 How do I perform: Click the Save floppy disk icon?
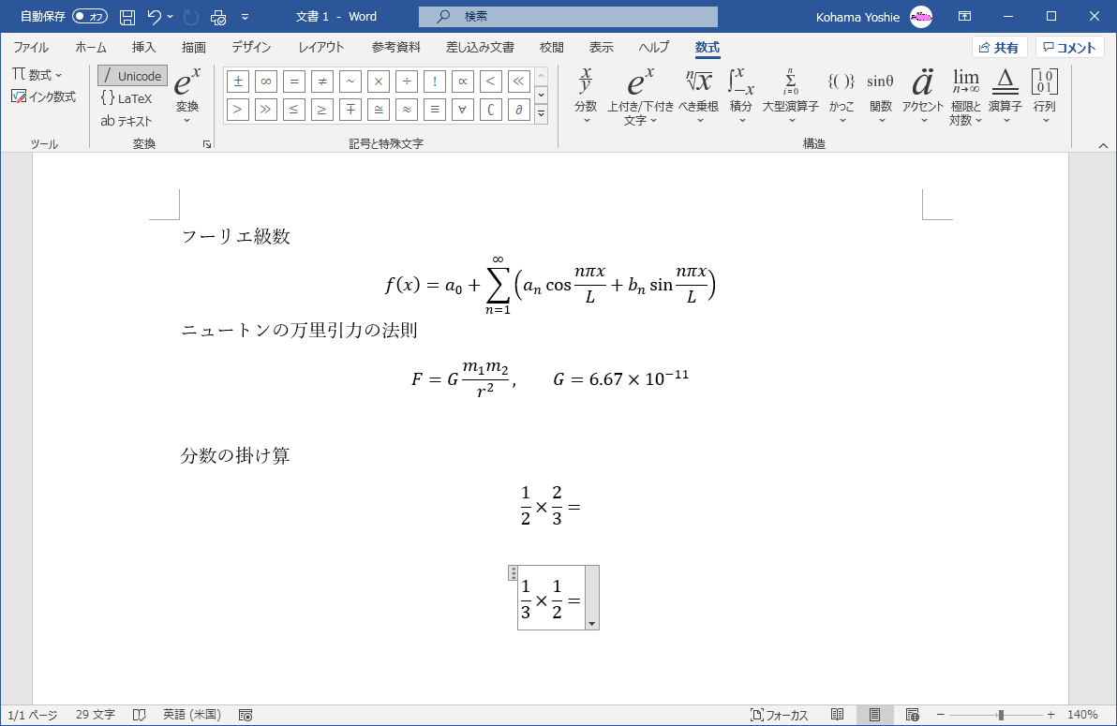[127, 17]
